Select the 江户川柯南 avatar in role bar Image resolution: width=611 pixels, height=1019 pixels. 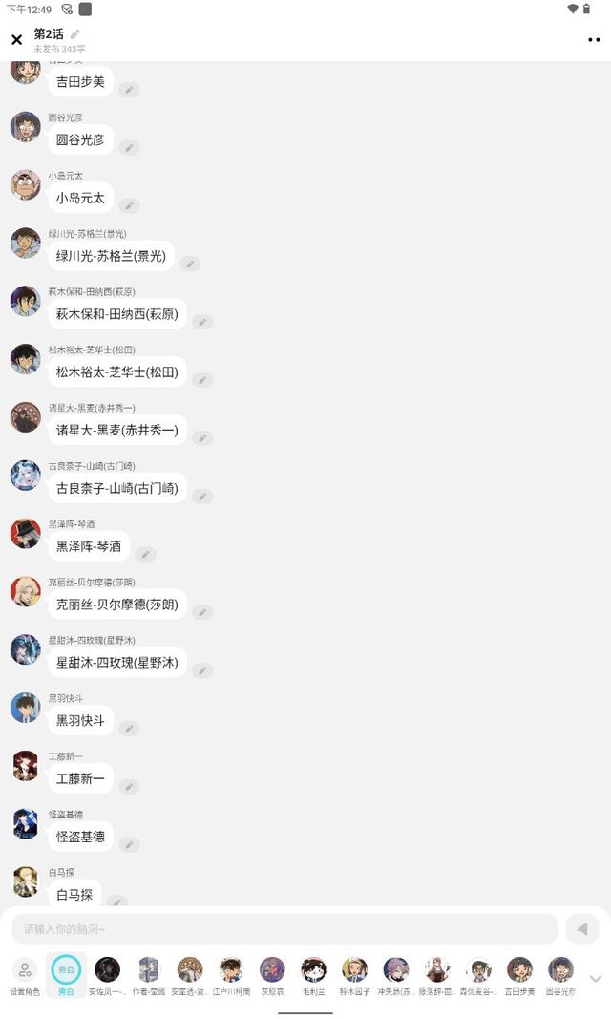pos(231,976)
